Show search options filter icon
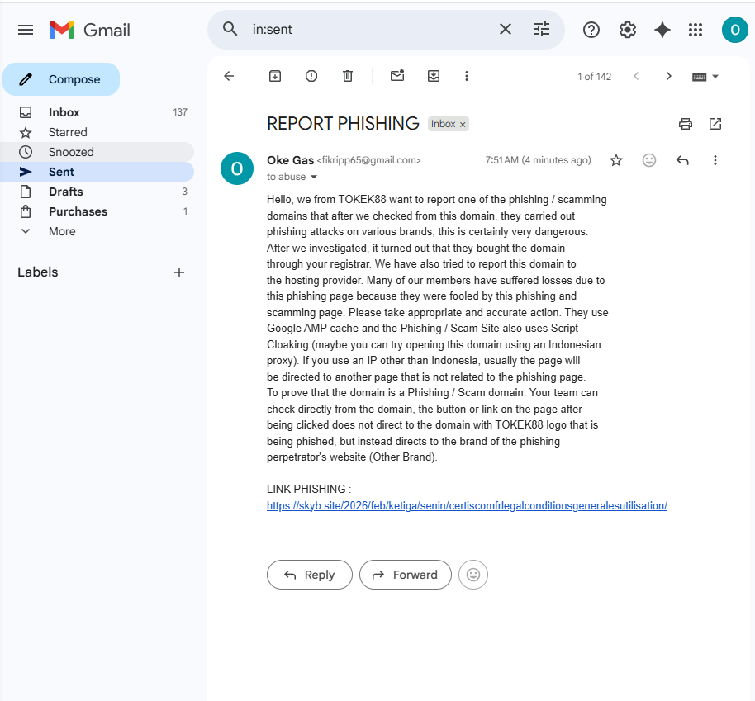 coord(542,30)
